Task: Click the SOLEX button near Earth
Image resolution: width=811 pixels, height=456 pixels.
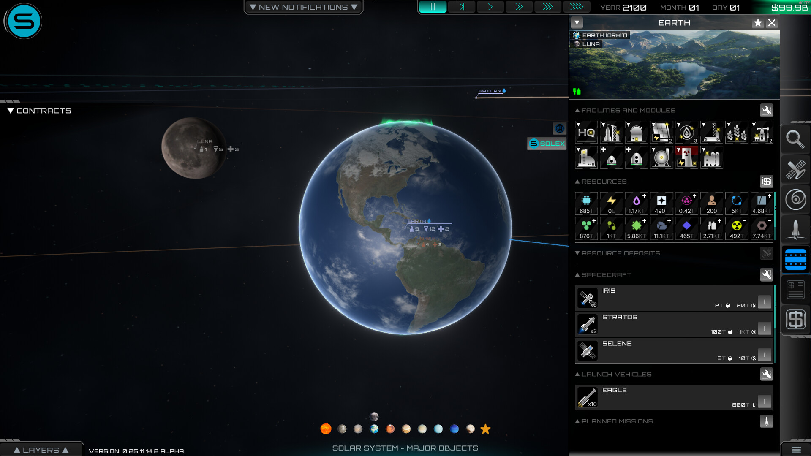Action: coord(547,144)
